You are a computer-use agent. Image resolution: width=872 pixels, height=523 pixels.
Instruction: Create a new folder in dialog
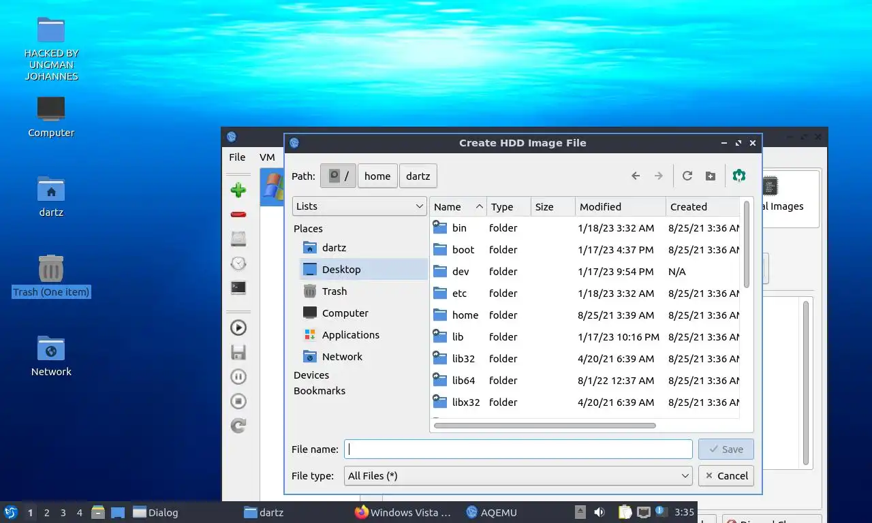pyautogui.click(x=711, y=176)
